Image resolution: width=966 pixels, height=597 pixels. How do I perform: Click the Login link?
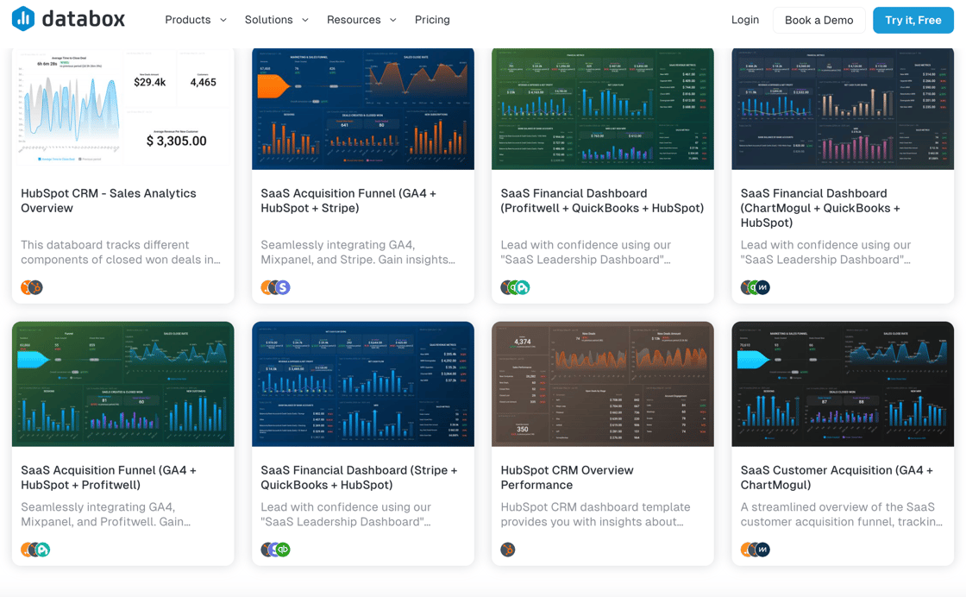(745, 20)
